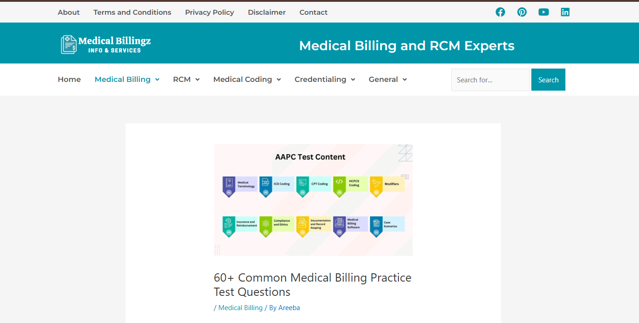Open the YouTube social icon
The width and height of the screenshot is (639, 323).
pyautogui.click(x=544, y=12)
